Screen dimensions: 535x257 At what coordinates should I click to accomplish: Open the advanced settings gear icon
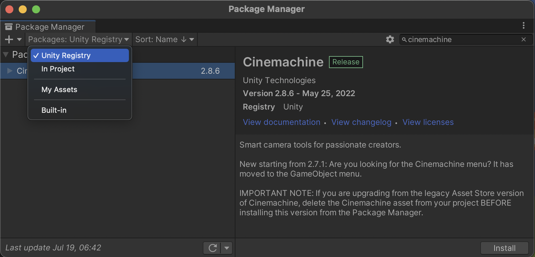pyautogui.click(x=390, y=39)
